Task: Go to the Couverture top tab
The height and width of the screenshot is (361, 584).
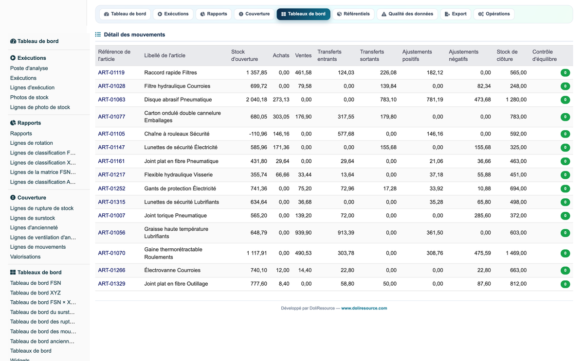Action: 254,14
